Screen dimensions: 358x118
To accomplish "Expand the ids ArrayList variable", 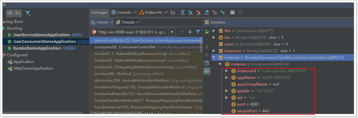I will click(214, 37).
